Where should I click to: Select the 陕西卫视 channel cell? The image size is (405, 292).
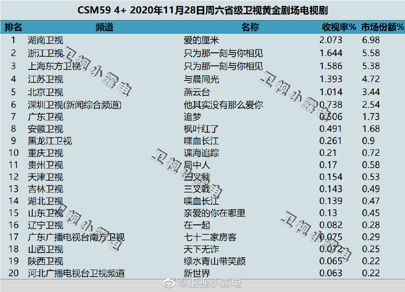point(45,261)
